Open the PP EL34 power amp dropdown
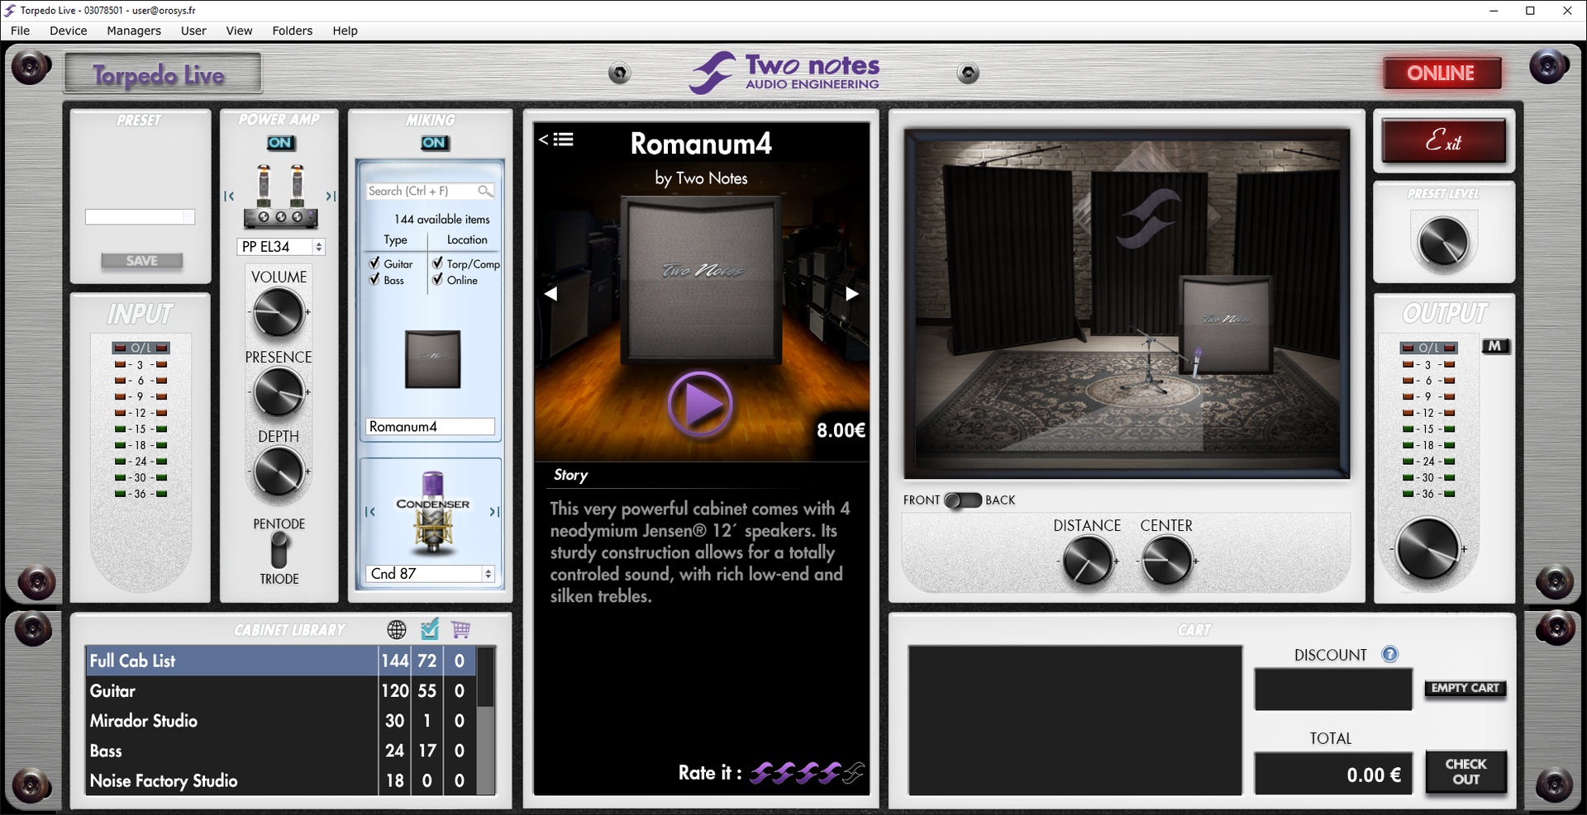This screenshot has width=1587, height=815. 318,247
